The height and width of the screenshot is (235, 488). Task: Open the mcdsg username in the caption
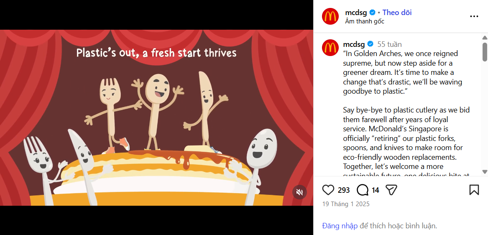point(354,44)
